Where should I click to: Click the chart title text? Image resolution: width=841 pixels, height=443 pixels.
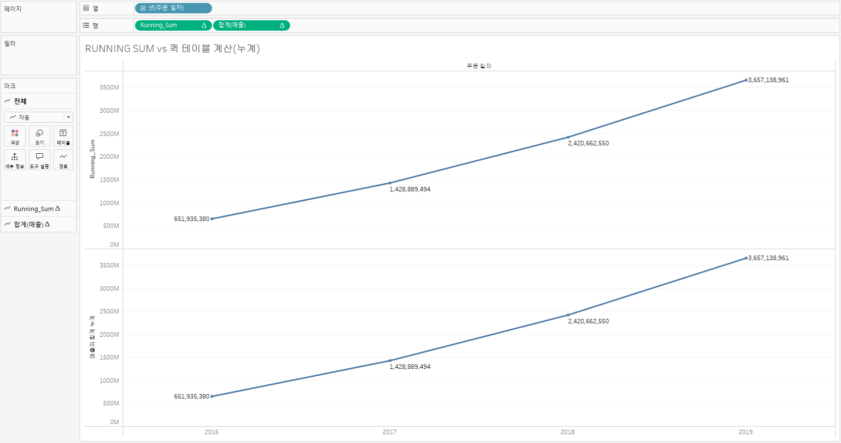click(173, 48)
